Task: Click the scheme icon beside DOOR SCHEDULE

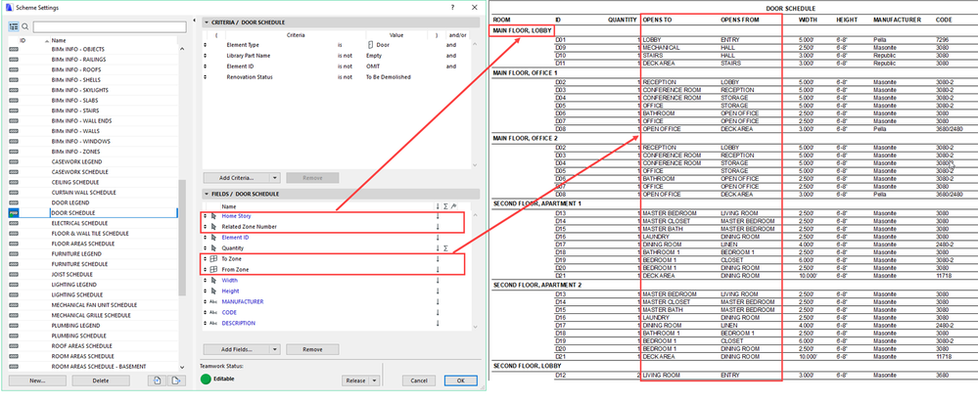Action: tap(14, 213)
